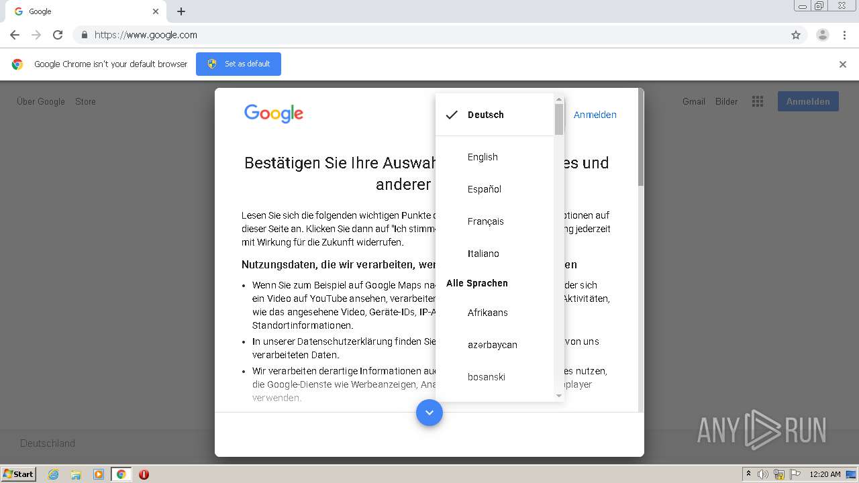Viewport: 859px width, 483px height.
Task: Click the blue Anmelden button on page
Action: coord(808,101)
